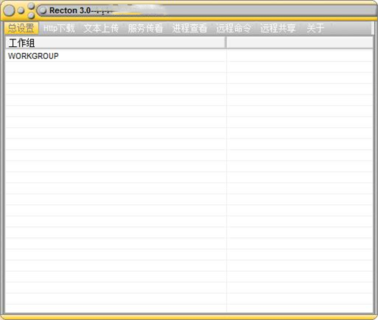This screenshot has height=320, width=378.
Task: Select the 文本上传 tab
Action: tap(101, 28)
